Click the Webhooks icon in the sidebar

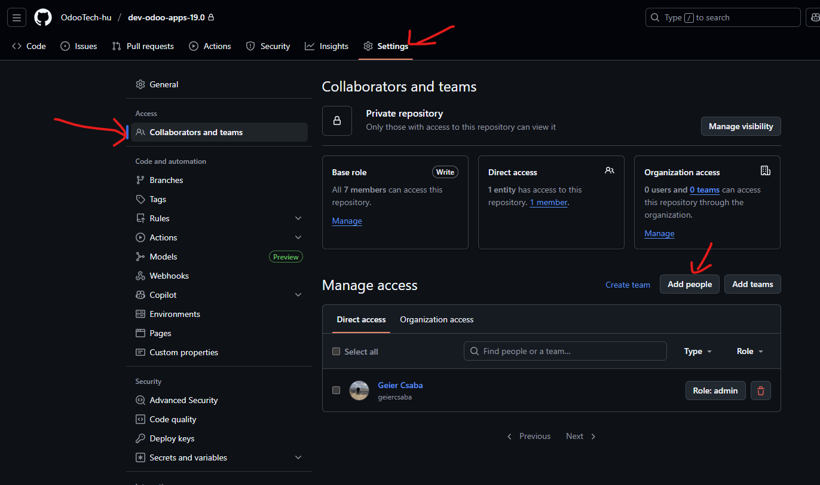click(140, 276)
